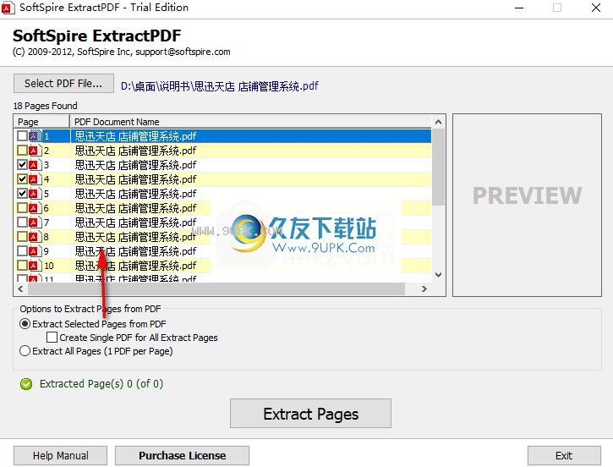Click the Extract Pages button

pyautogui.click(x=310, y=414)
